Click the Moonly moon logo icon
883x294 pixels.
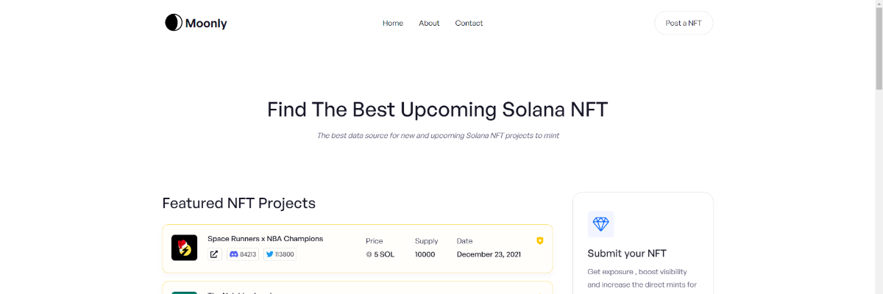[173, 23]
